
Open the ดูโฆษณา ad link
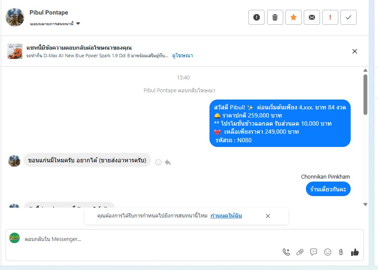(182, 56)
